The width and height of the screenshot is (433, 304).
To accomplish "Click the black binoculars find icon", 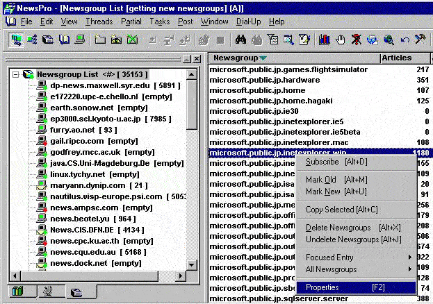I will pyautogui.click(x=240, y=40).
